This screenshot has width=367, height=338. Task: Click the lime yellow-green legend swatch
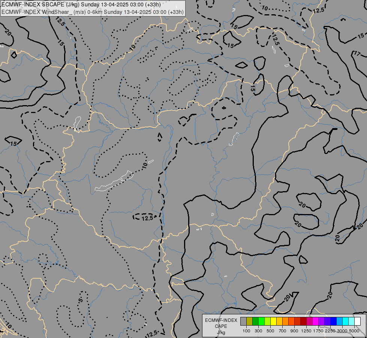tap(268, 321)
